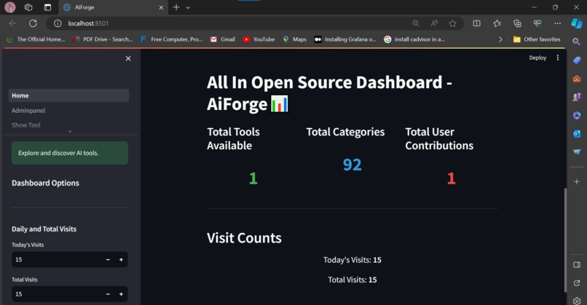Decrease Total Visits with minus button

tap(108, 294)
